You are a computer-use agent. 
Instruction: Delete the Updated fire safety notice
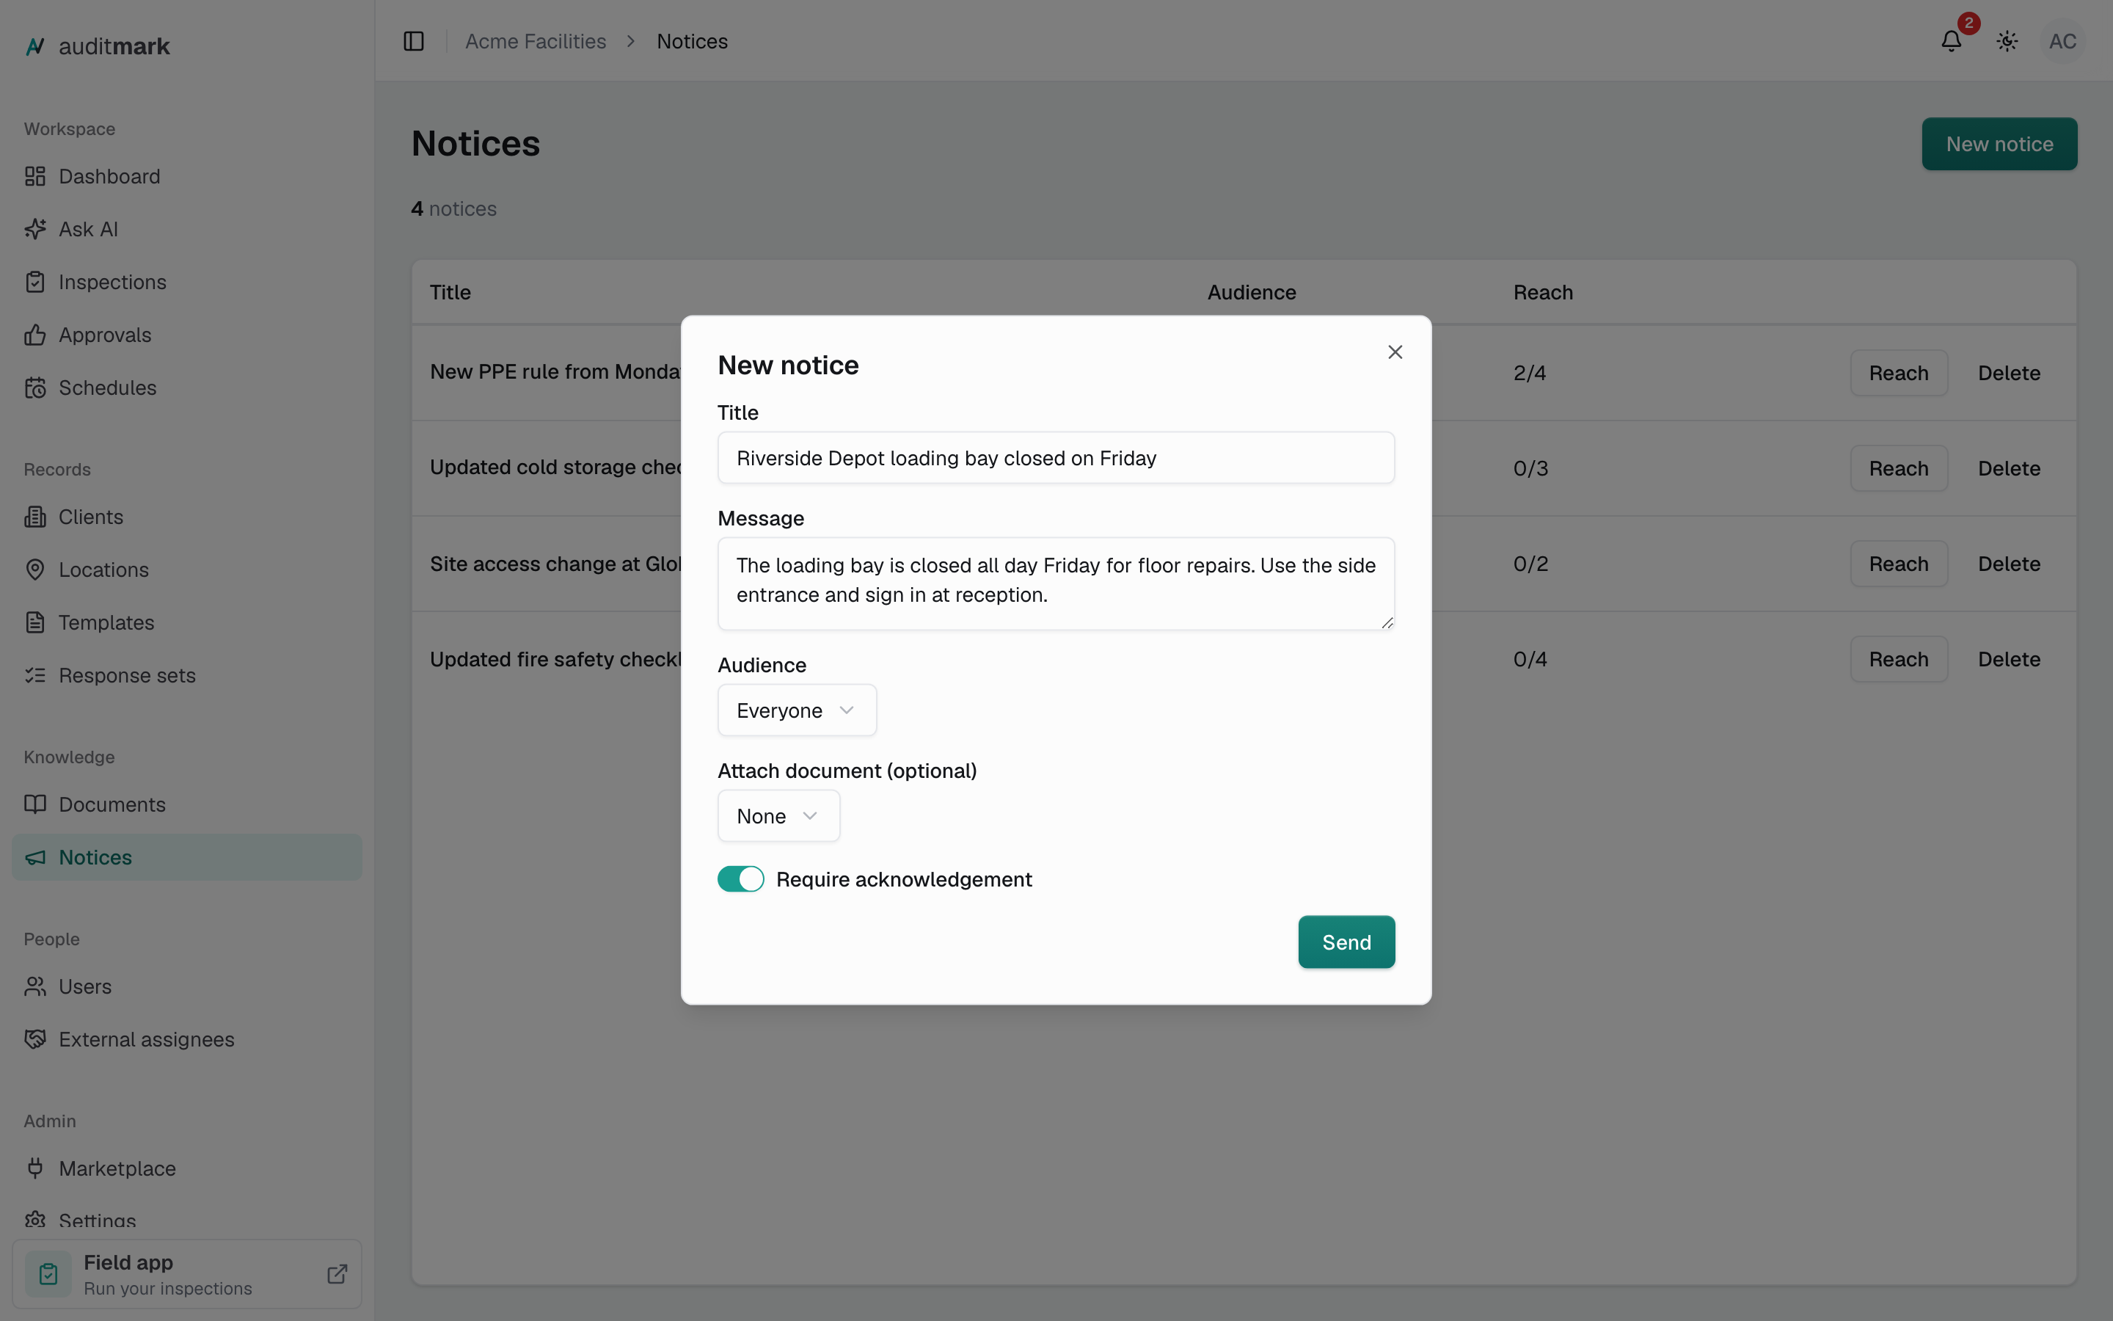click(2008, 659)
